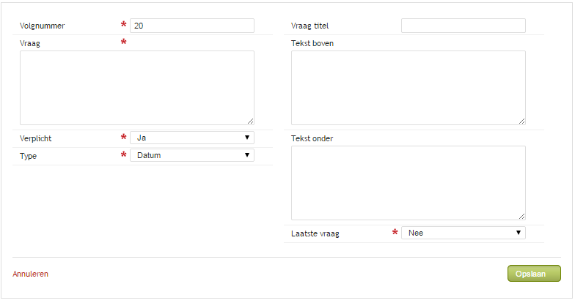Open the Laatste vraag dropdown showing Nee

[x=464, y=233]
